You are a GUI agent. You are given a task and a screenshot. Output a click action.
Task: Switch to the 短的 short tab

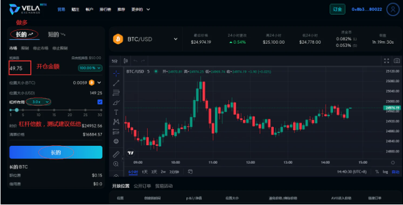point(57,35)
